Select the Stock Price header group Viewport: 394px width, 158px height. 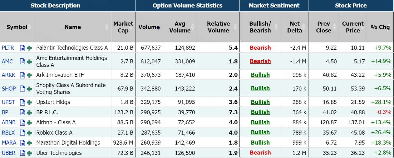coord(351,6)
